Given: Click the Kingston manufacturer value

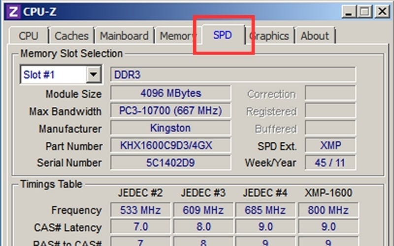Looking at the screenshot, I should pyautogui.click(x=170, y=128).
